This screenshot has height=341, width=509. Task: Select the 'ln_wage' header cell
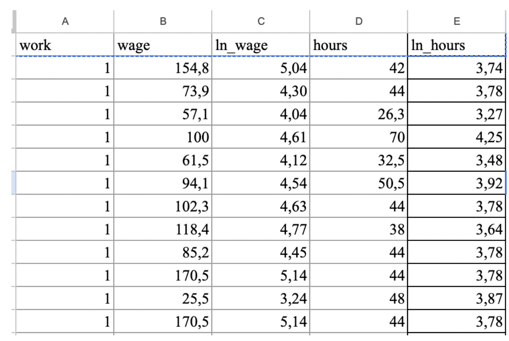261,45
